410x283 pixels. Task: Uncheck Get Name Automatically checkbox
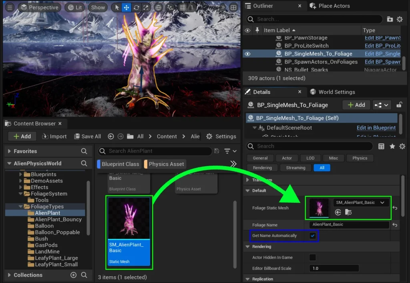click(x=312, y=236)
